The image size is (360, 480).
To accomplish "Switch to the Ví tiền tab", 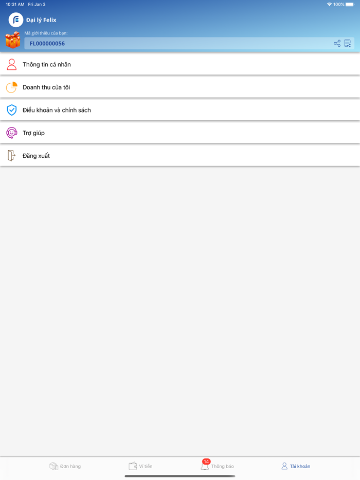I will coord(140,466).
